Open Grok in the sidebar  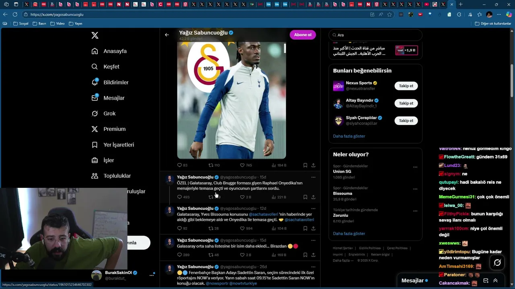point(104,114)
